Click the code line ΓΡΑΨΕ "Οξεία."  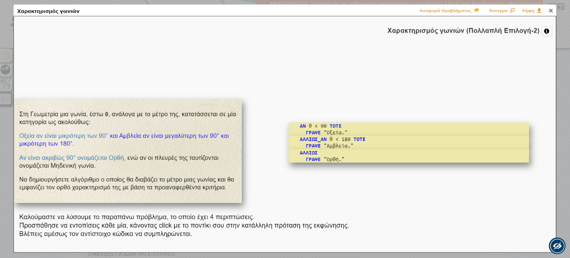tap(326, 133)
